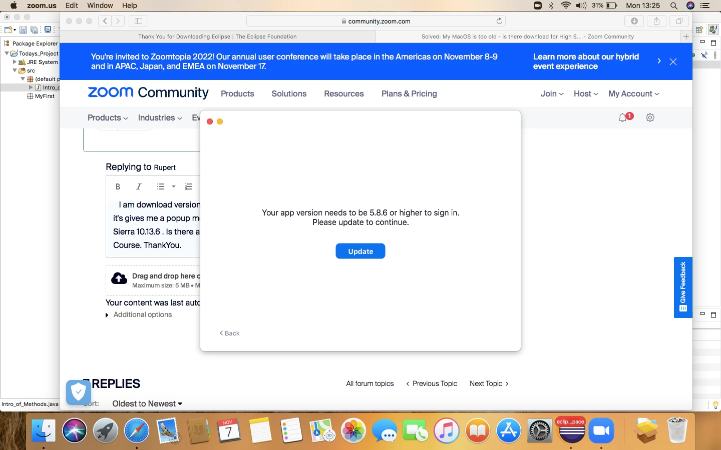Expand the My Account dropdown
The width and height of the screenshot is (721, 450).
pos(634,93)
